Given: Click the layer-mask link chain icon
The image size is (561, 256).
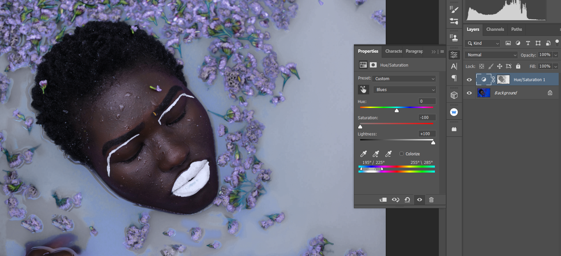Looking at the screenshot, I should [493, 79].
